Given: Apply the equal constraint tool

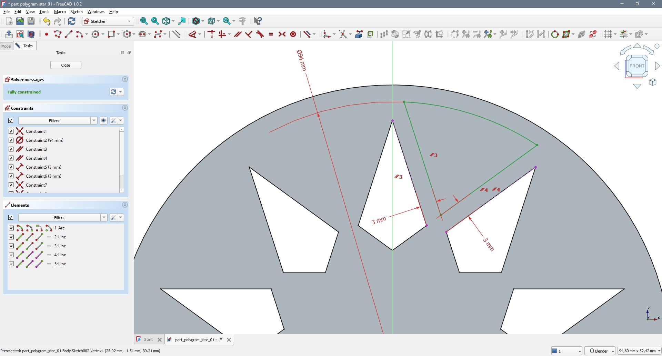Looking at the screenshot, I should pos(271,34).
